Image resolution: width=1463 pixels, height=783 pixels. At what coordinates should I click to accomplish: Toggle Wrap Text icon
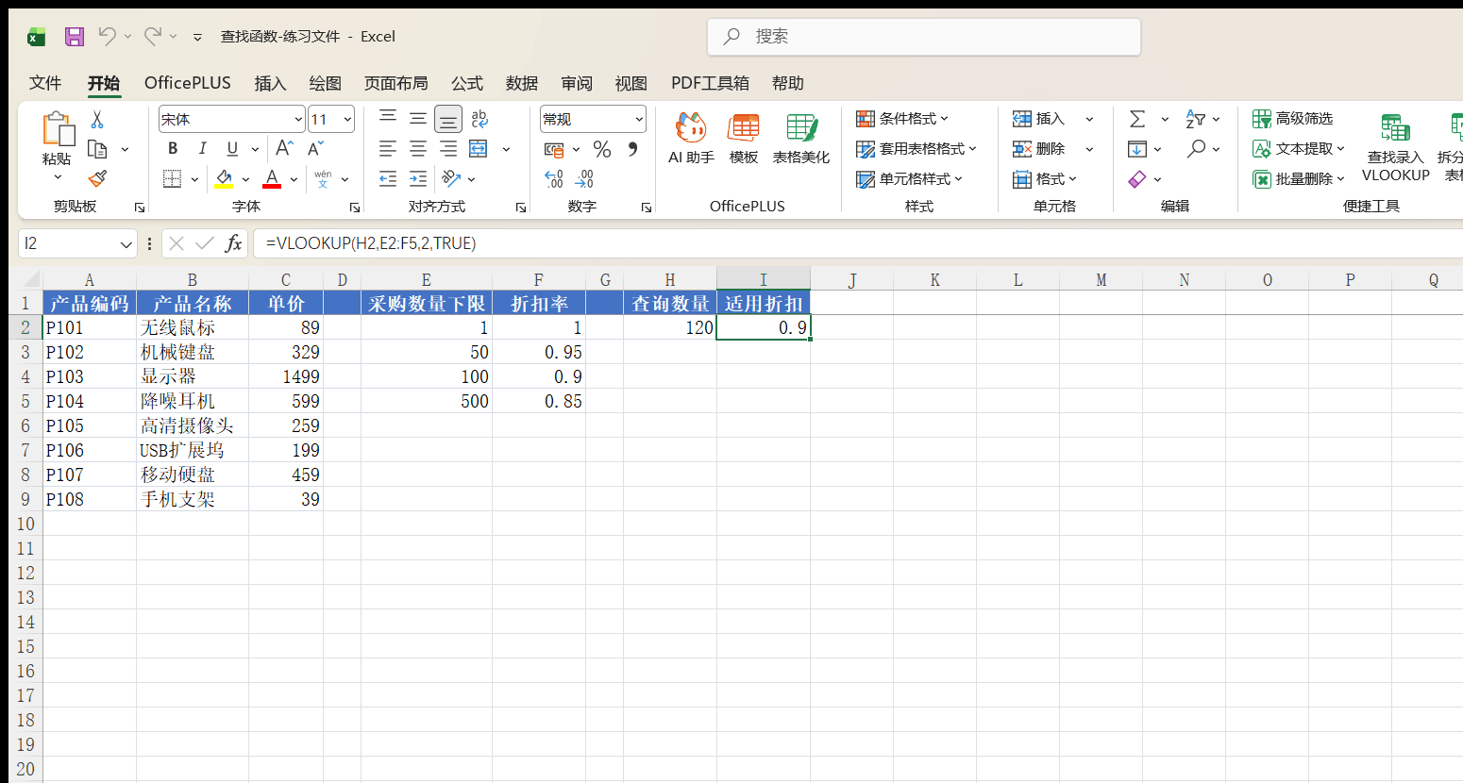click(x=479, y=119)
